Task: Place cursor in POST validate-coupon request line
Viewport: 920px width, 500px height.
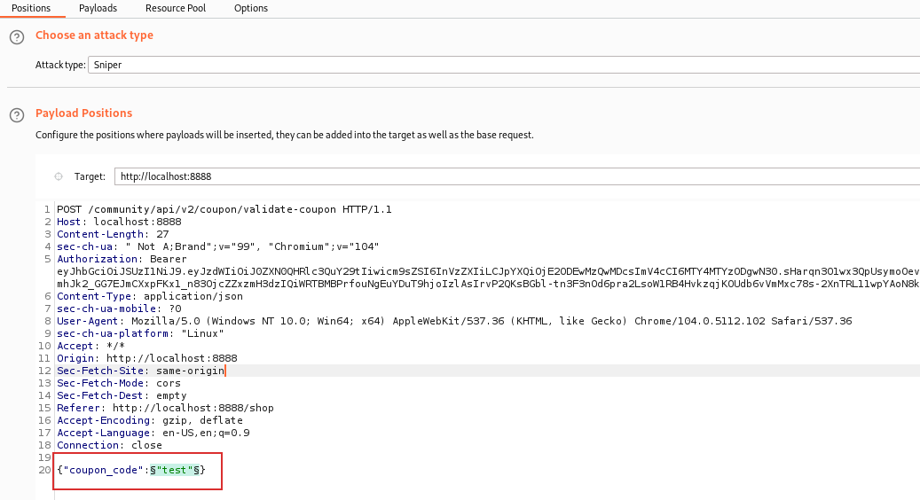Action: point(224,209)
